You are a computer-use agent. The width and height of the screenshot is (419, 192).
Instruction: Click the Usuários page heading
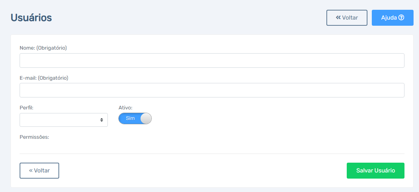click(31, 18)
